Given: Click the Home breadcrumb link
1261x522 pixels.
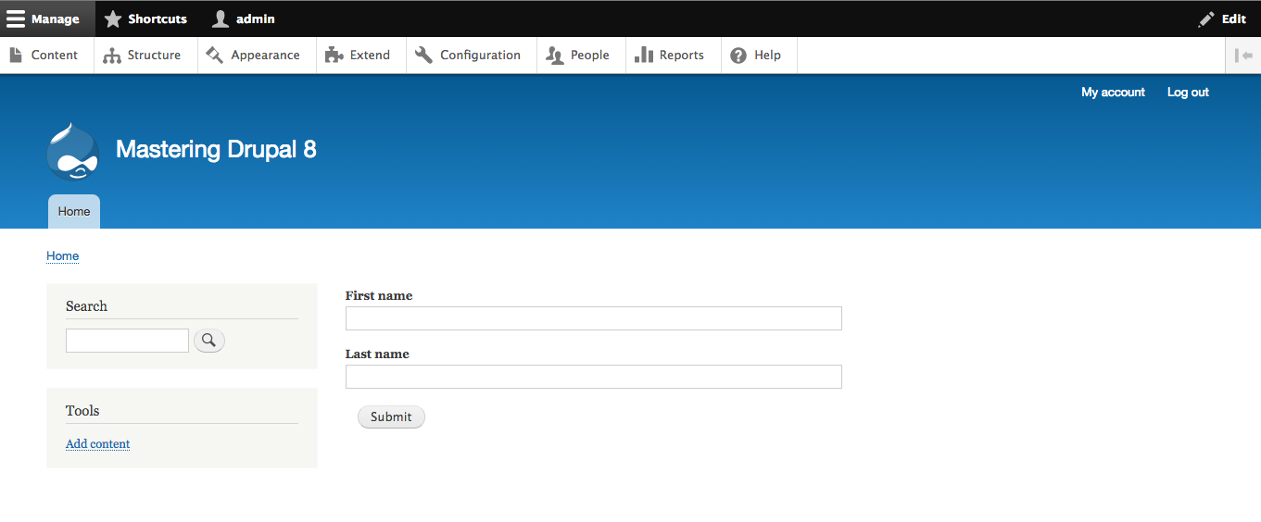Looking at the screenshot, I should point(63,256).
